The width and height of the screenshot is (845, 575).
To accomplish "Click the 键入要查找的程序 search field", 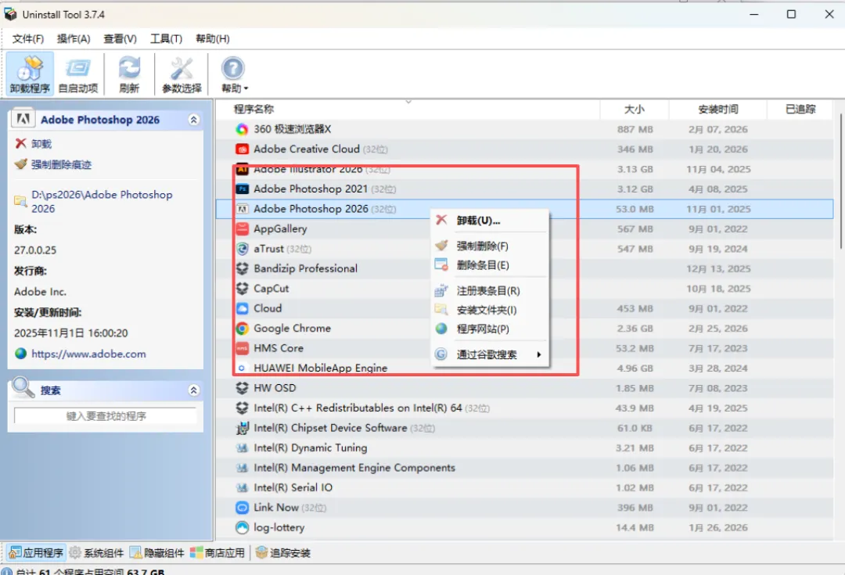I will point(106,416).
